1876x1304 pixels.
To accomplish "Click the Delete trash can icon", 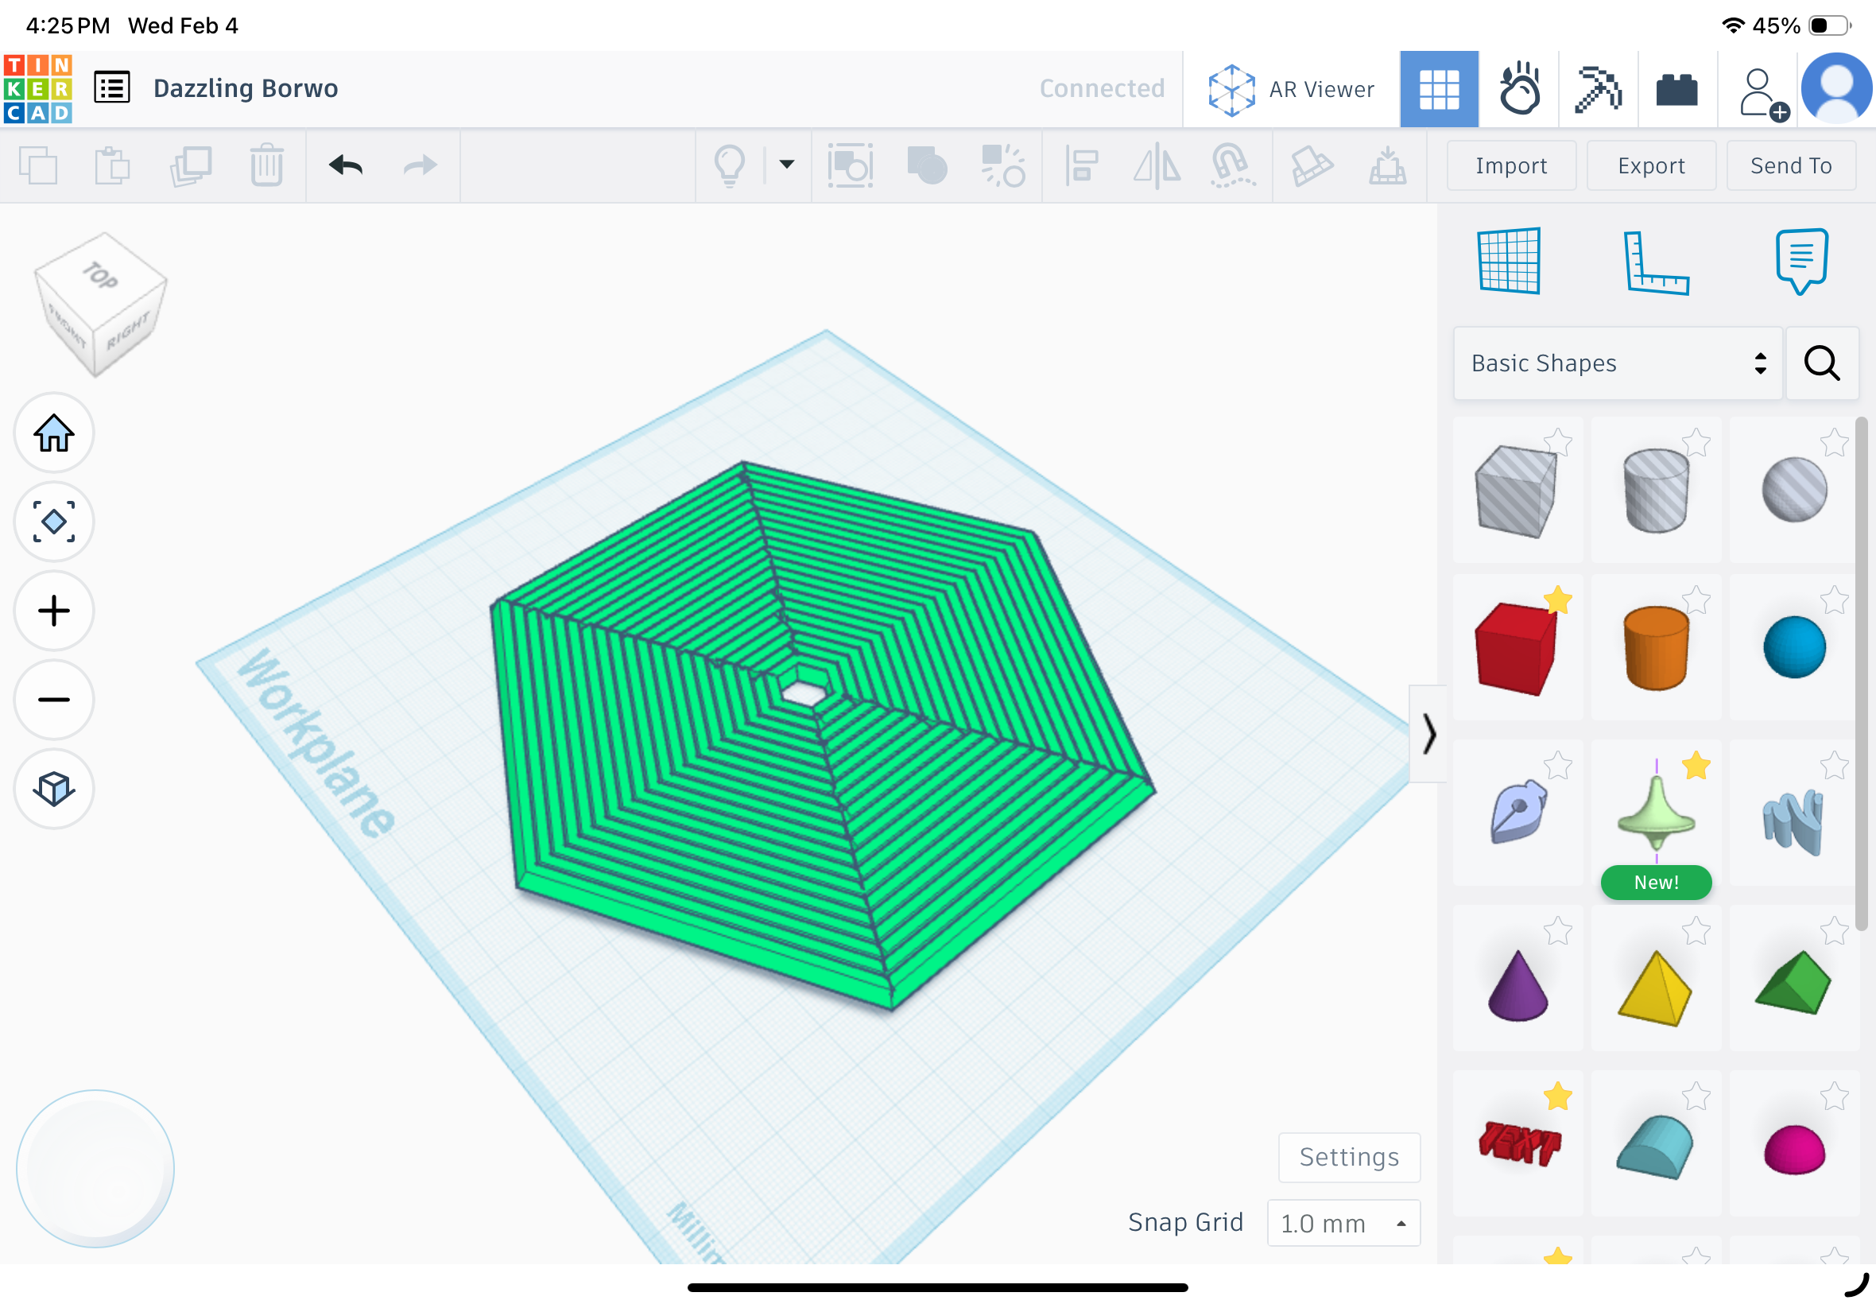I will click(266, 166).
